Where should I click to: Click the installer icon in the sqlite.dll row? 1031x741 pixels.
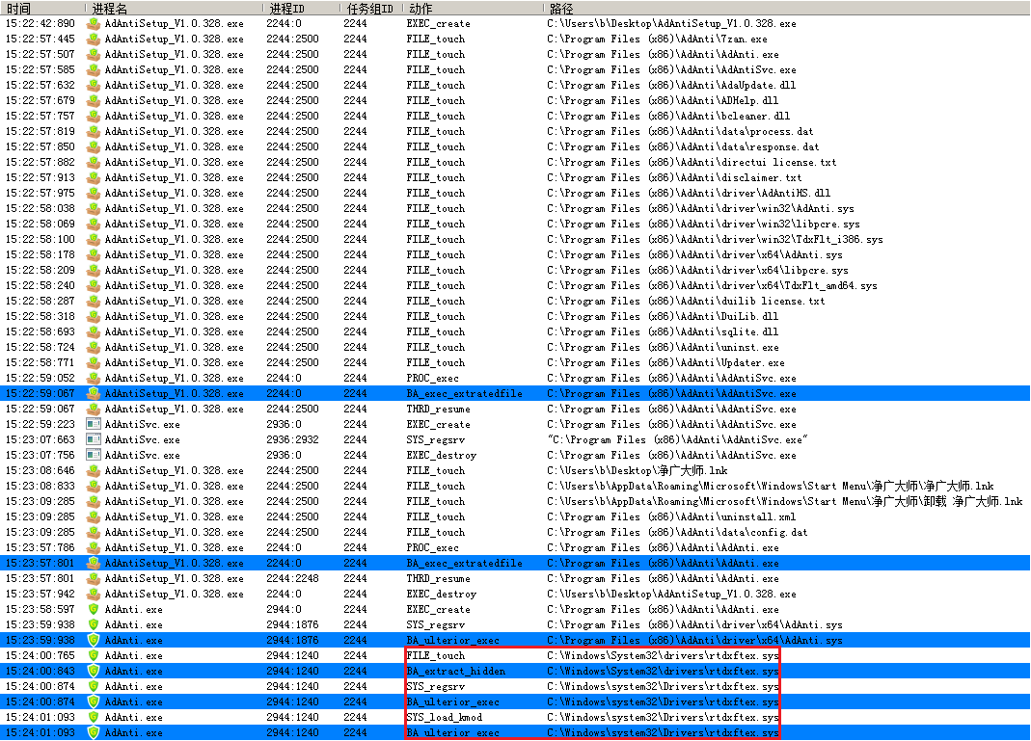[x=94, y=331]
